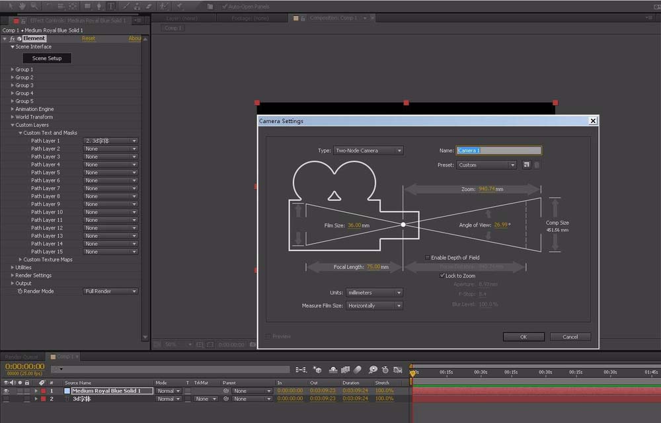
Task: Enable the Depth of Field checkbox
Action: click(x=427, y=258)
